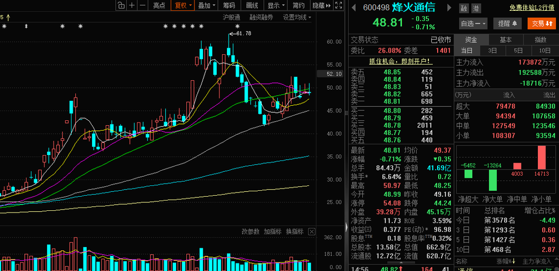The image size is (559, 271).
Task: Click 跌停 limit-down price 44.24
Action: [x=443, y=203]
